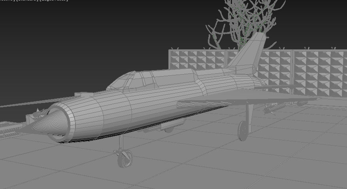Select the paneled concrete fence wall
This screenshot has height=189, width=347.
(258, 73)
